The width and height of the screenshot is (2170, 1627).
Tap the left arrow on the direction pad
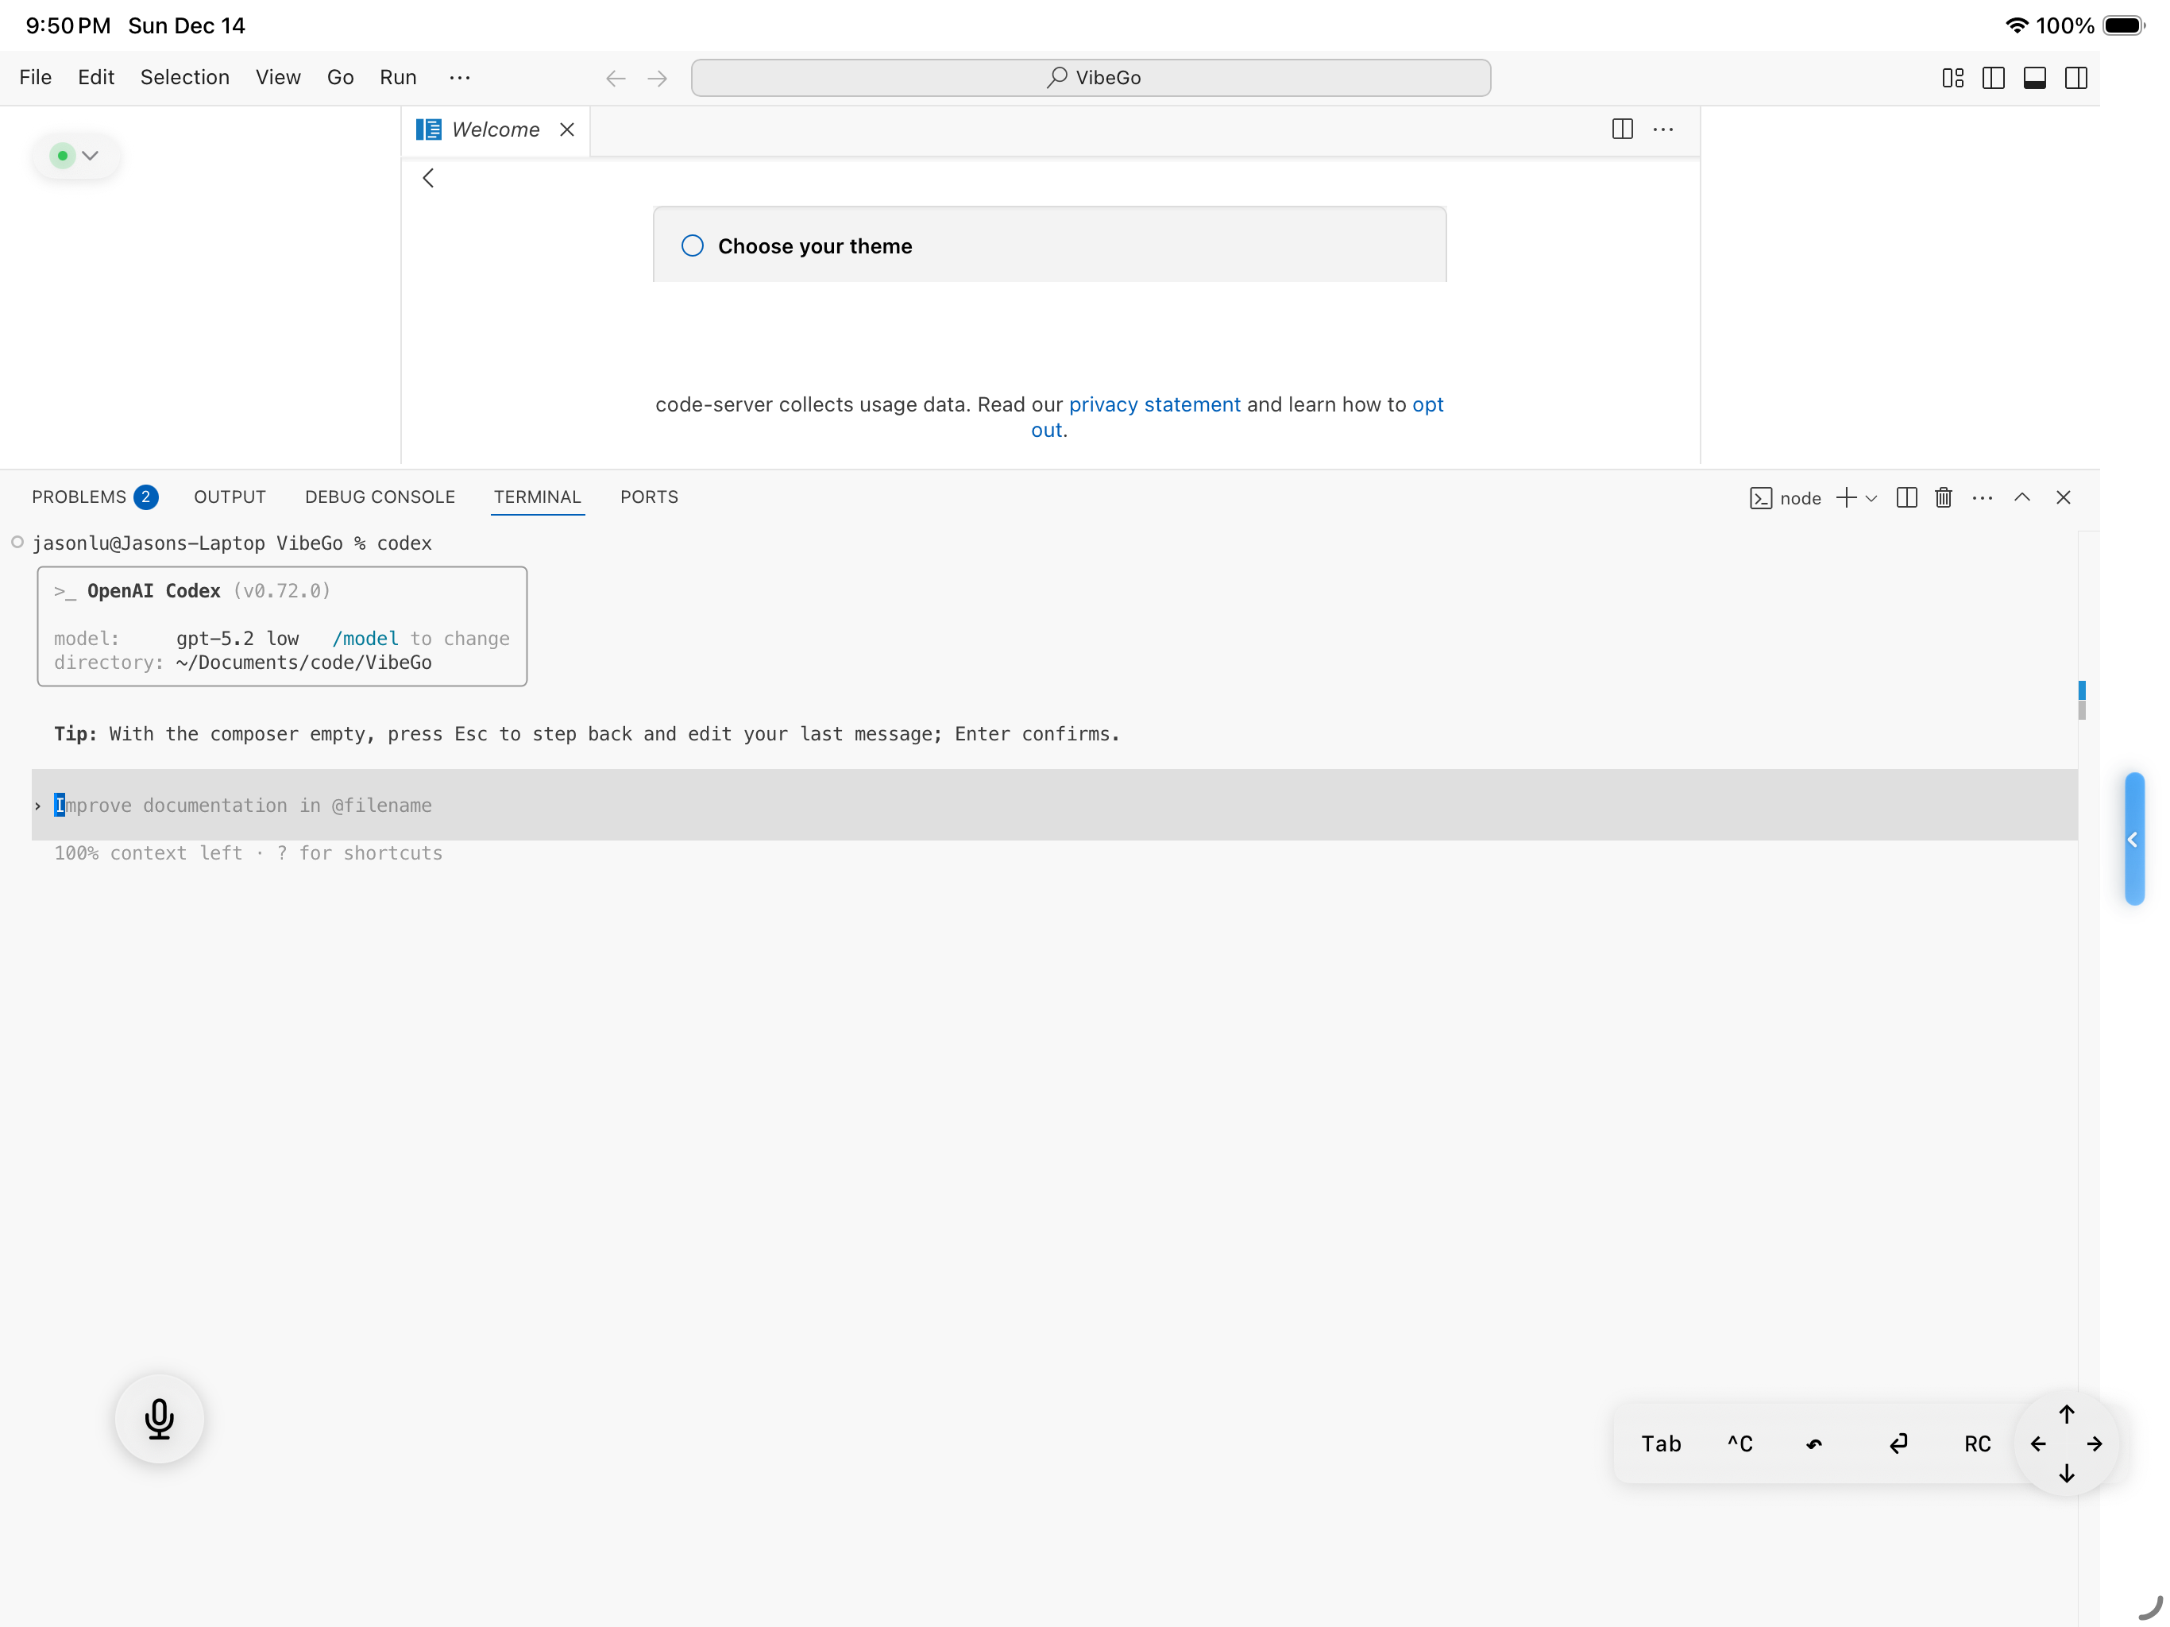(2037, 1443)
